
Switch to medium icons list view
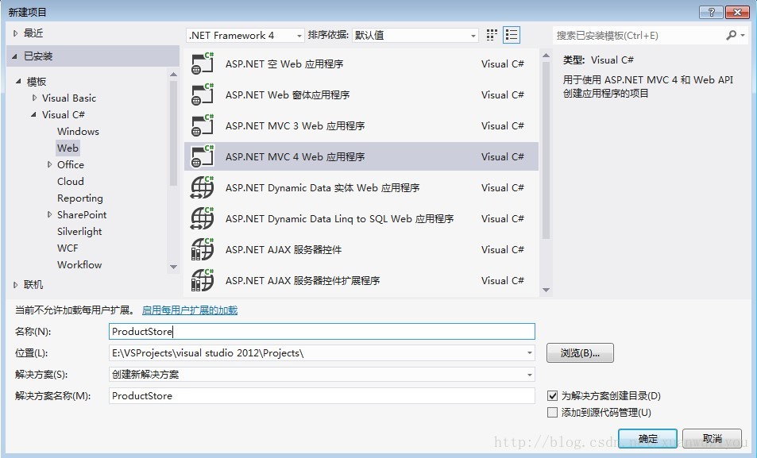pyautogui.click(x=512, y=35)
